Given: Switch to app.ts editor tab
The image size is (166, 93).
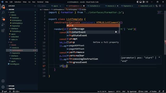Looking at the screenshot, I should (x=56, y=6).
